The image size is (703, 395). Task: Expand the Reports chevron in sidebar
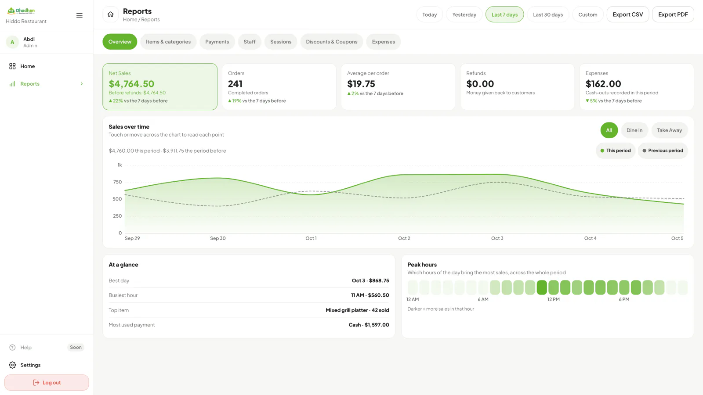[x=82, y=84]
